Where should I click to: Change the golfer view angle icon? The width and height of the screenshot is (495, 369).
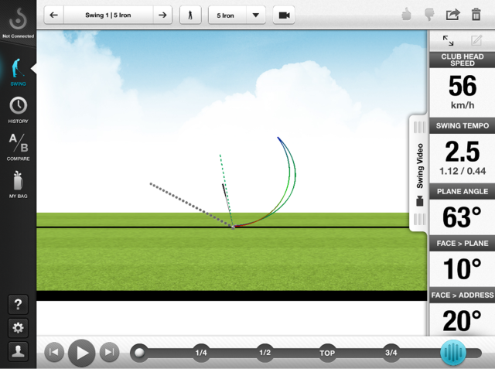click(x=190, y=15)
